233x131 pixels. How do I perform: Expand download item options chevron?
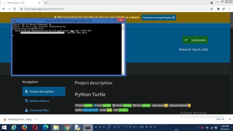36,119
